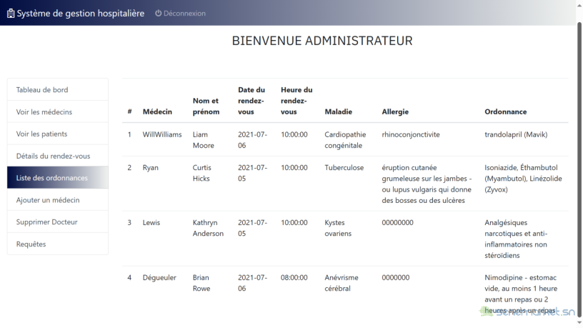
Task: Click row number 4 cell
Action: (129, 277)
